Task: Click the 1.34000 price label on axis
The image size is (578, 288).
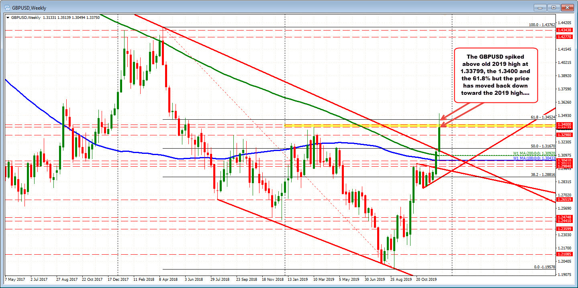Action: [x=565, y=125]
